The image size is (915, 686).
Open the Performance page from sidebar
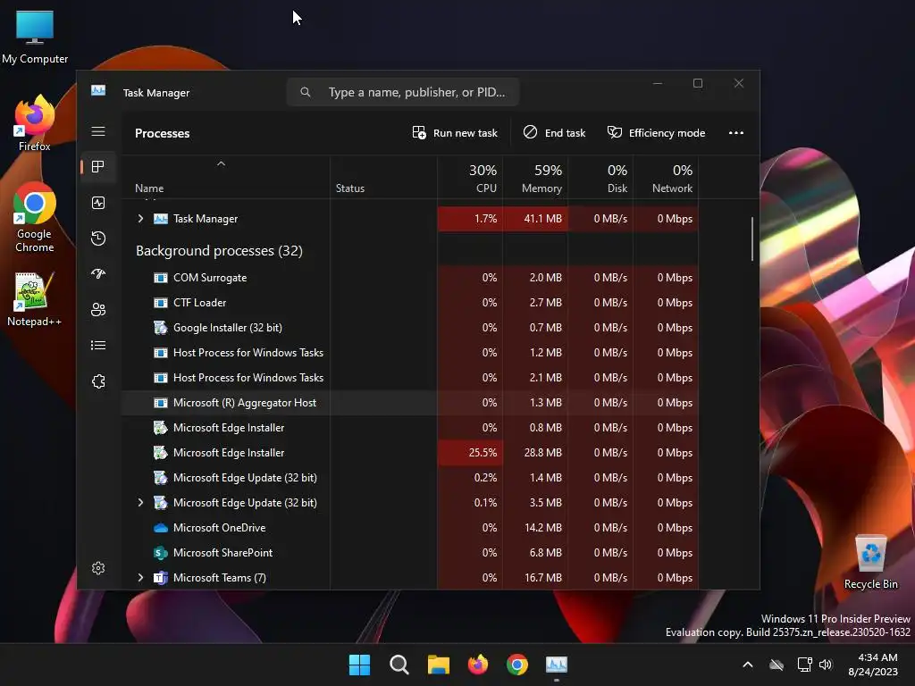click(x=98, y=203)
